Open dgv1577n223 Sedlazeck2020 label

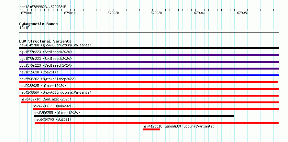[46, 52]
